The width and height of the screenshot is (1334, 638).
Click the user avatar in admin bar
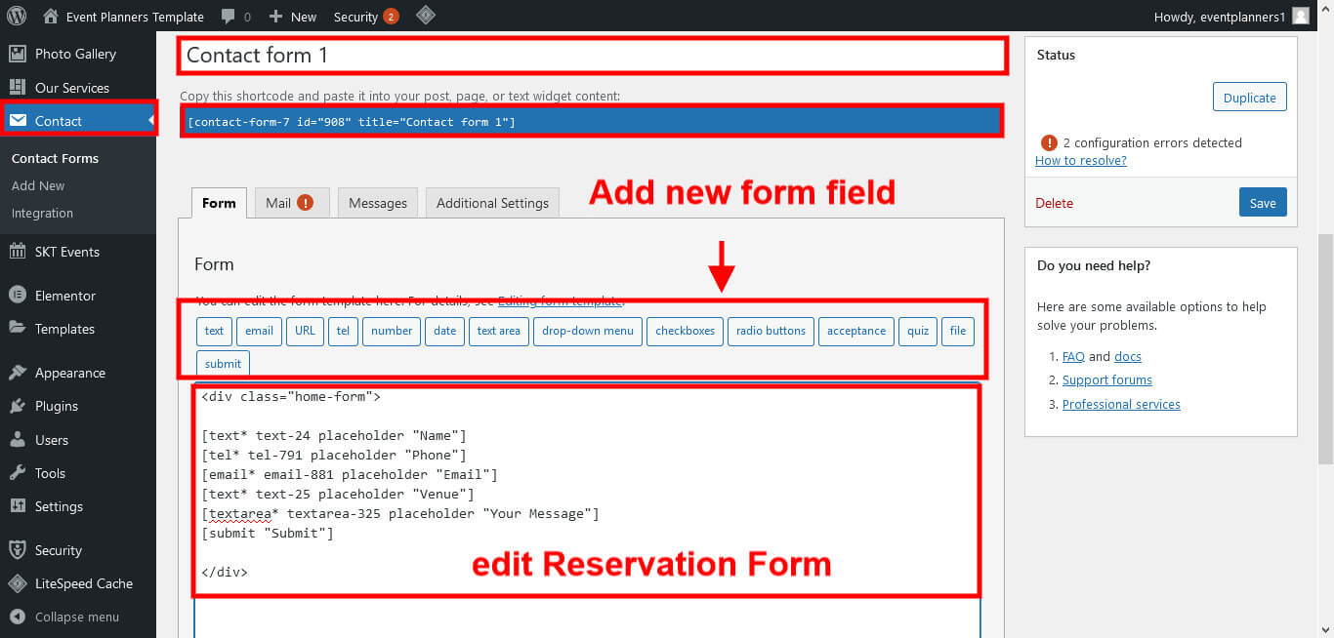pos(1300,17)
